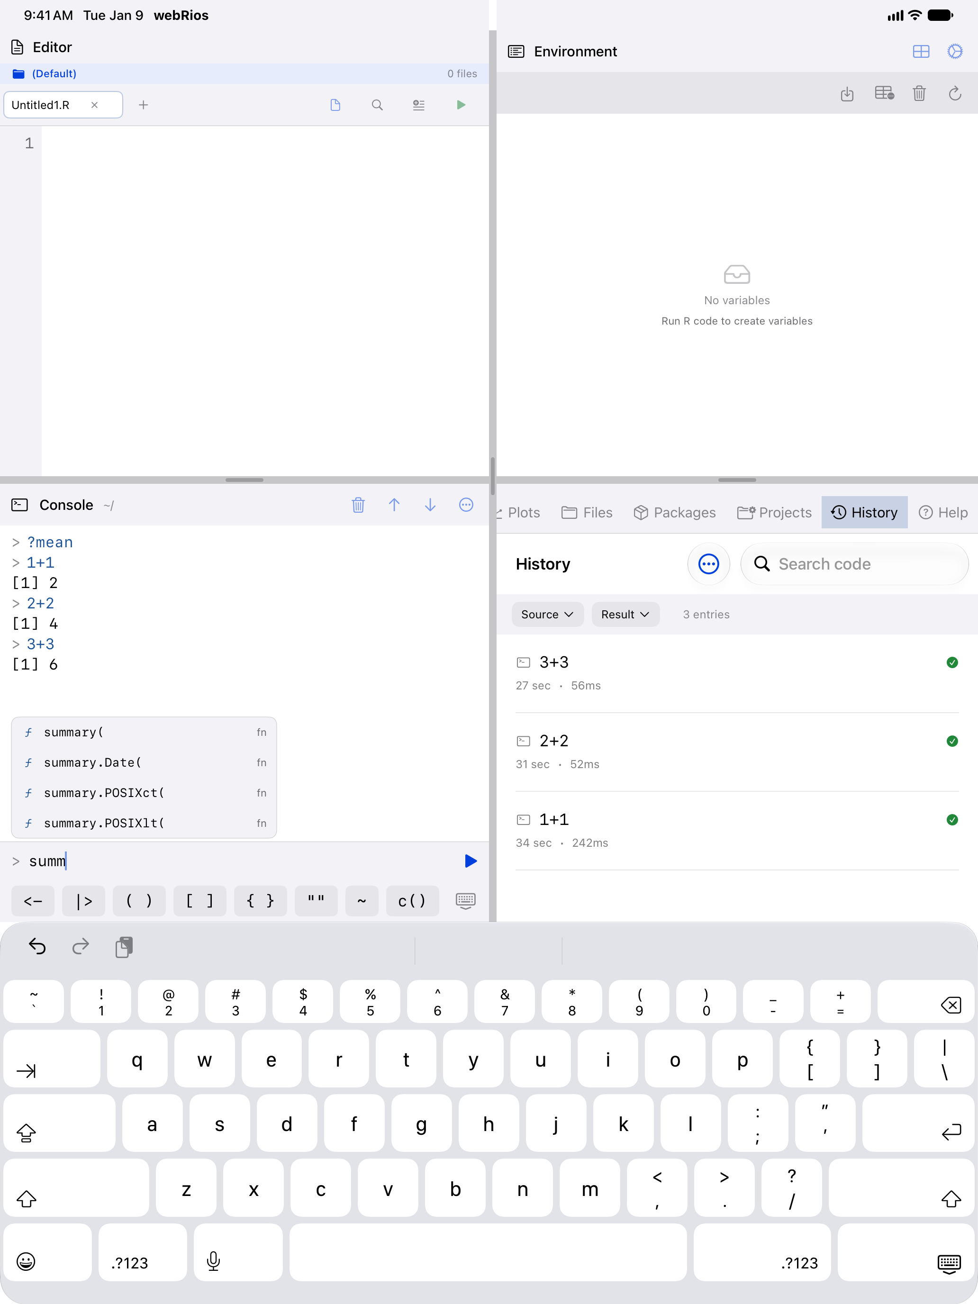Insert c() shortcut

tap(412, 901)
